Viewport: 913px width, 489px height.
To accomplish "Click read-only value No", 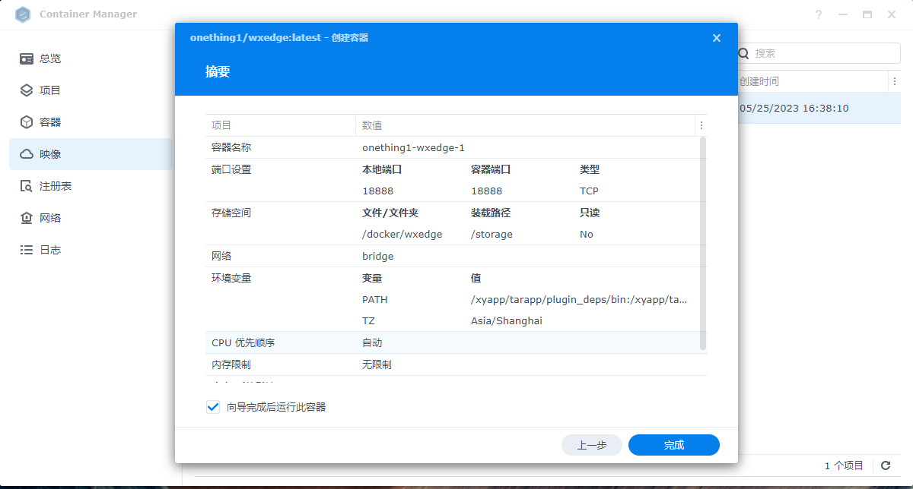I will (x=587, y=235).
